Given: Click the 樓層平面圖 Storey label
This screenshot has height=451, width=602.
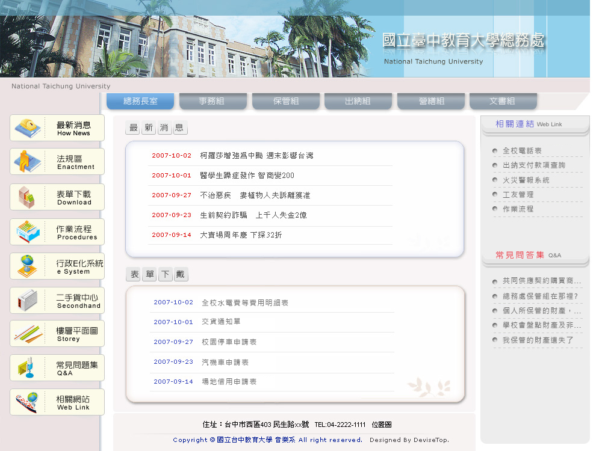Looking at the screenshot, I should (77, 334).
